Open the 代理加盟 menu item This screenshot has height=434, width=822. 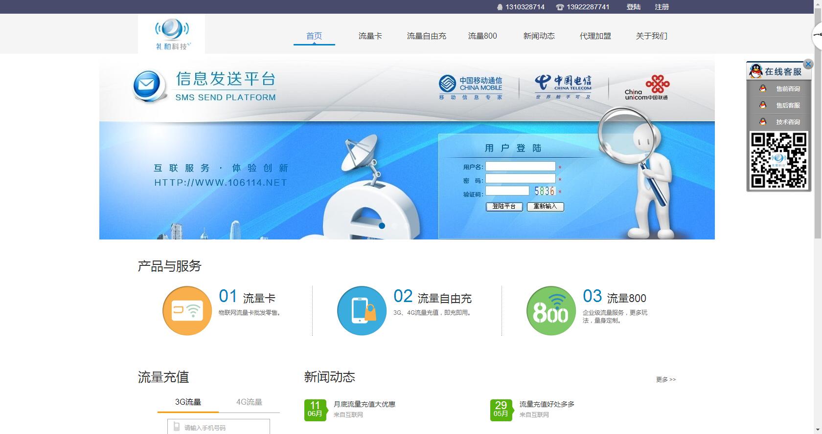pyautogui.click(x=595, y=36)
